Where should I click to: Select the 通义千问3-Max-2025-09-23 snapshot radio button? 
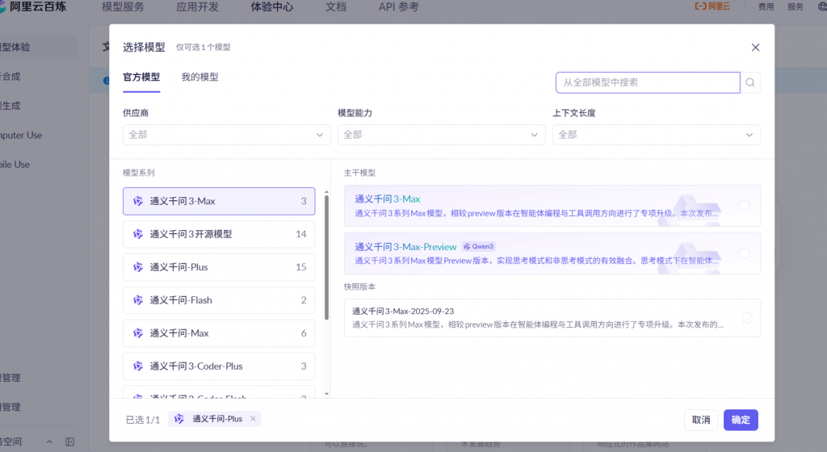[746, 317]
